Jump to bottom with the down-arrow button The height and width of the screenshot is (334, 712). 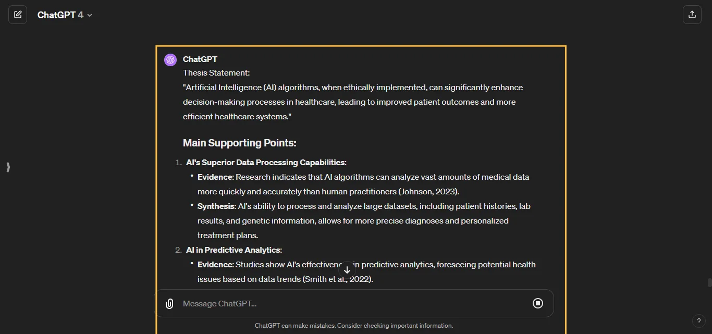(x=347, y=270)
